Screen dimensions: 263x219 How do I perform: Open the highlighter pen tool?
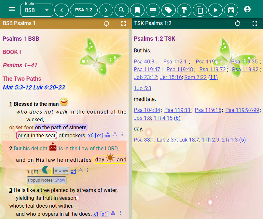point(184,10)
